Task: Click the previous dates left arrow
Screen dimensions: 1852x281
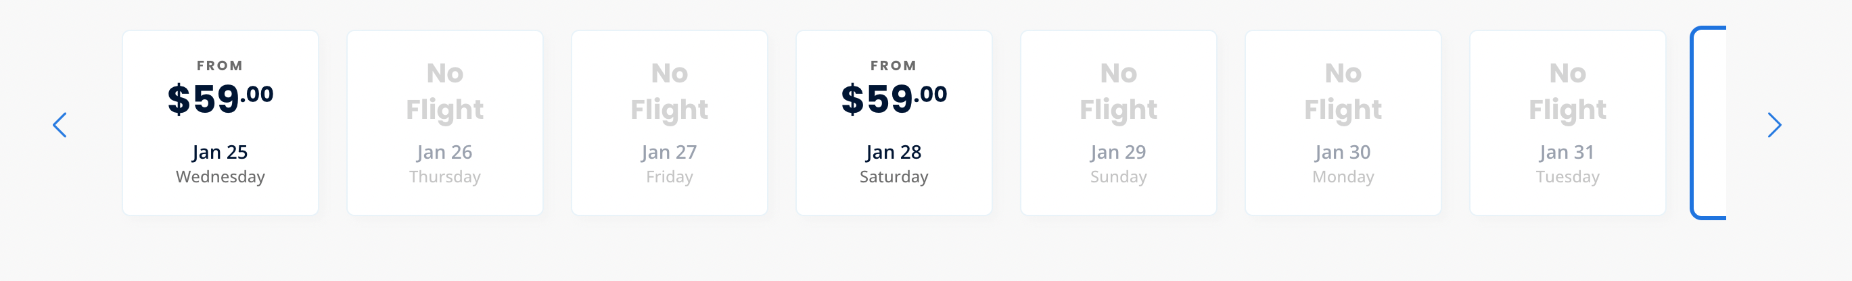Action: click(60, 125)
